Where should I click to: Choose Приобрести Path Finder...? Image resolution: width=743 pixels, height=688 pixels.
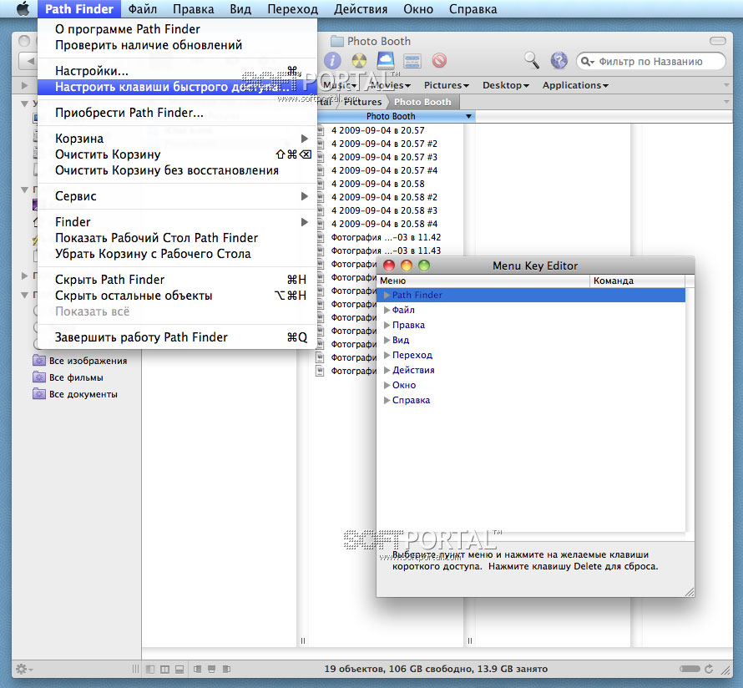[177, 112]
